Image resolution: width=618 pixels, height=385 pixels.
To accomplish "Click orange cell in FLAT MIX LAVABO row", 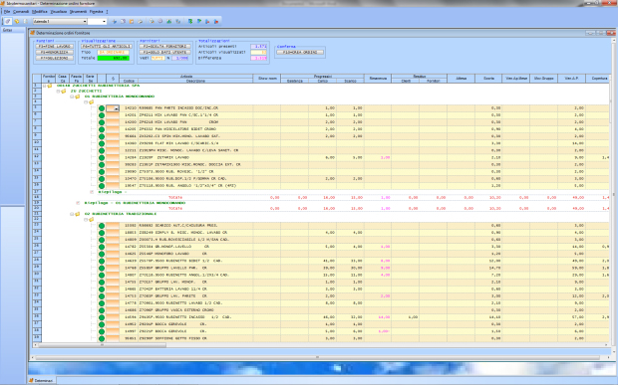I will [113, 143].
